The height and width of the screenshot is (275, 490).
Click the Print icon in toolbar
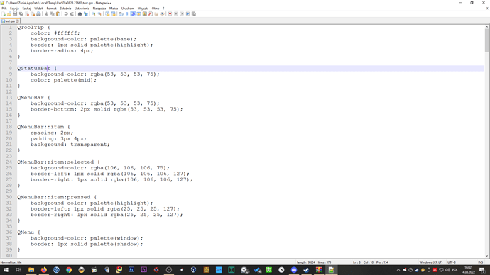pos(38,13)
